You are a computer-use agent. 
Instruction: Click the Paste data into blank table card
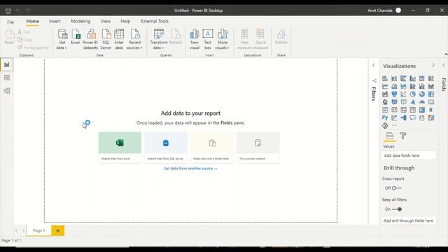[x=212, y=148]
